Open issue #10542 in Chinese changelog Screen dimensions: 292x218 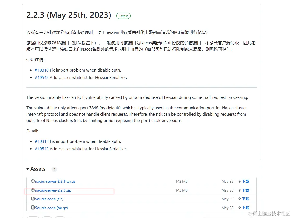pos(42,78)
